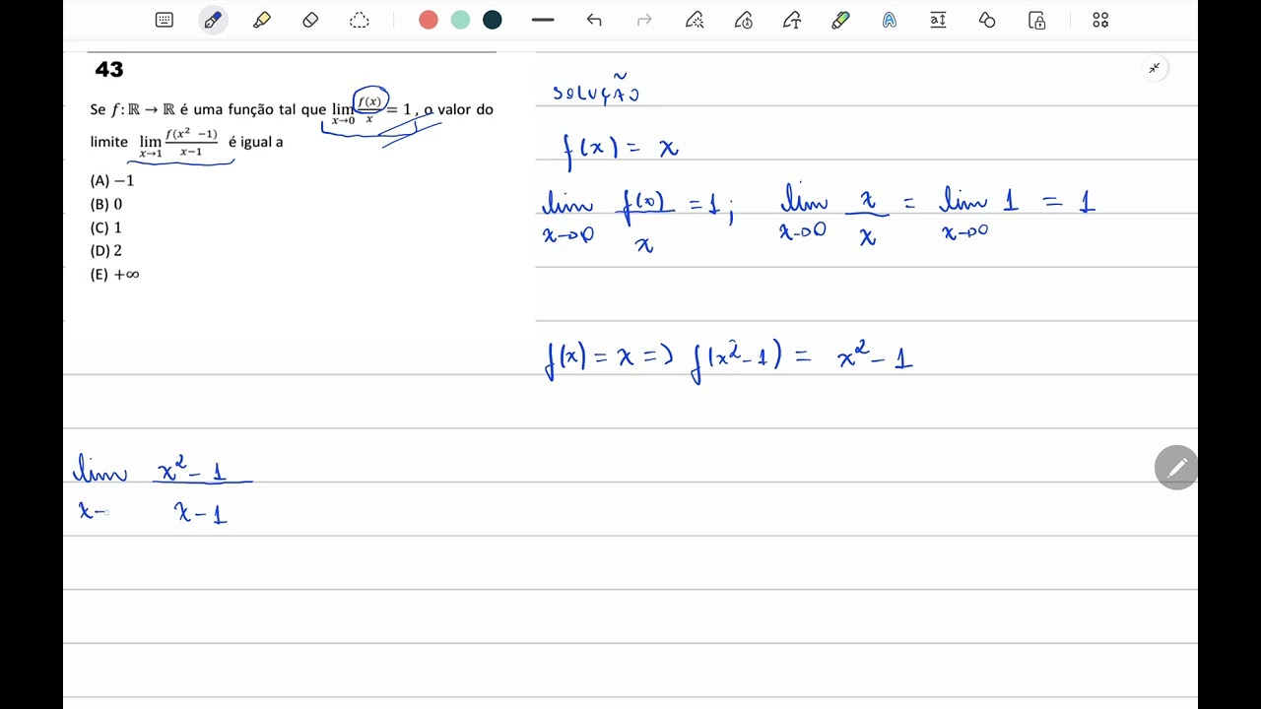
Task: Select the blue pen tool
Action: [213, 20]
